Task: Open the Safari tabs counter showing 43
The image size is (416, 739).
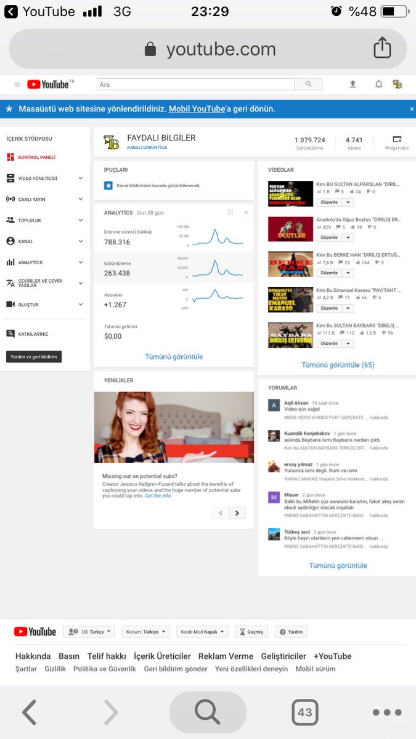Action: coord(304,713)
